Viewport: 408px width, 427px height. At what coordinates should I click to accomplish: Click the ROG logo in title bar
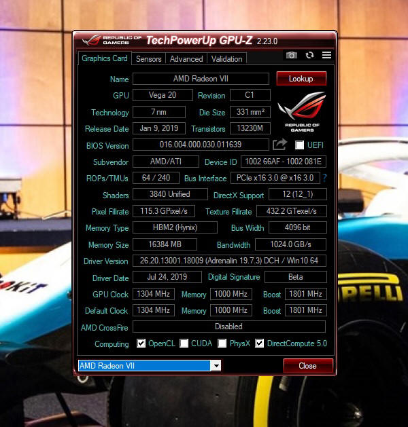tap(92, 40)
